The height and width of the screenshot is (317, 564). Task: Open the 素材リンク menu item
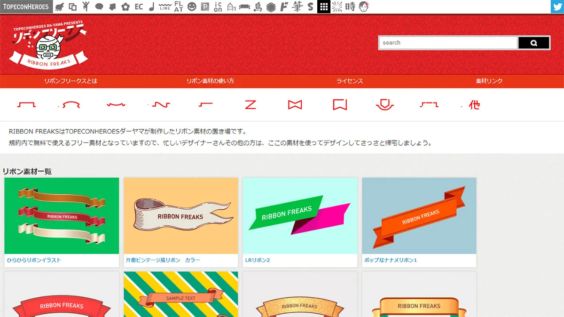point(489,81)
